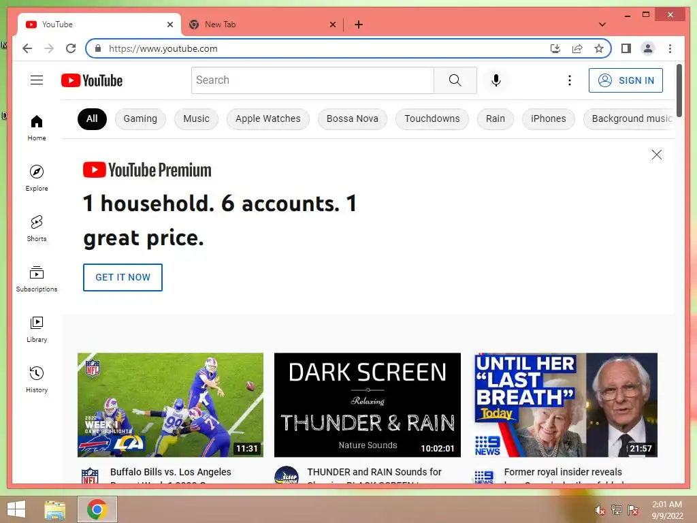
Task: Open Subscriptions in sidebar
Action: pyautogui.click(x=37, y=279)
